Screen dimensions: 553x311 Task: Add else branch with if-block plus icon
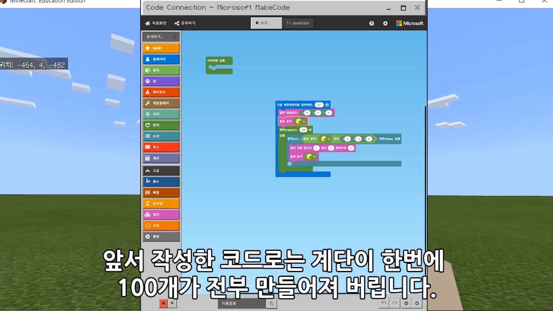point(289,164)
